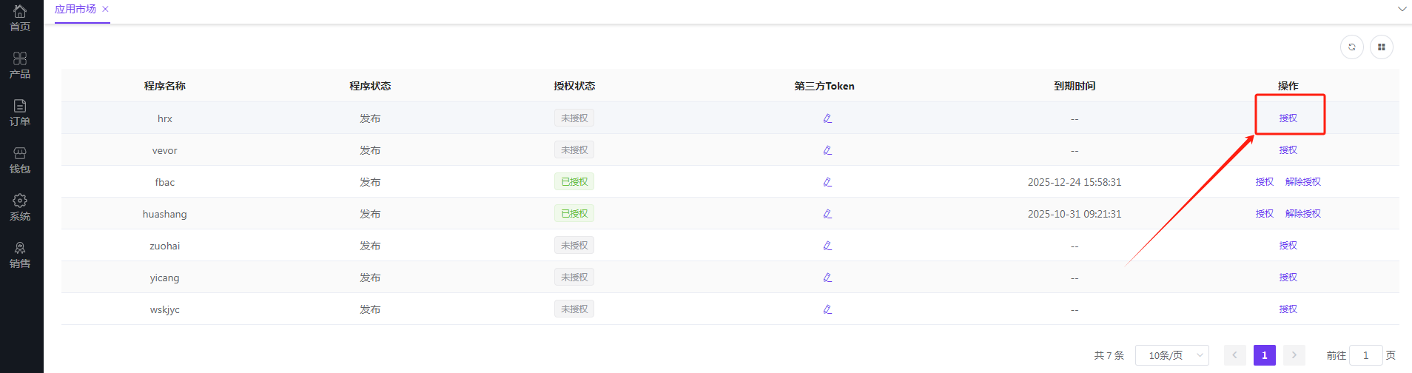The width and height of the screenshot is (1412, 373).
Task: Close the 应用市场 tab
Action: 105,10
